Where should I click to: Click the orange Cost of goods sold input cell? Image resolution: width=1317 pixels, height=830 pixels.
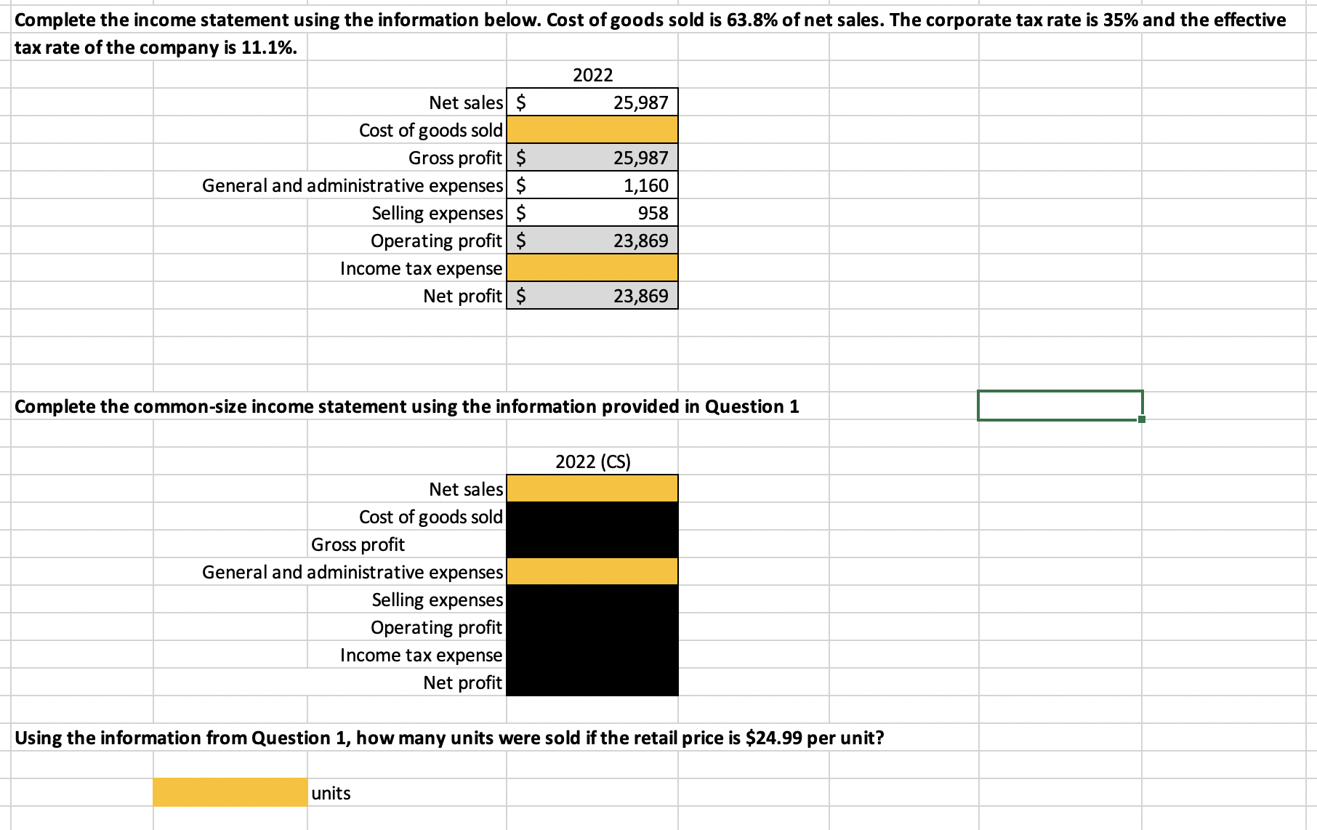(592, 130)
